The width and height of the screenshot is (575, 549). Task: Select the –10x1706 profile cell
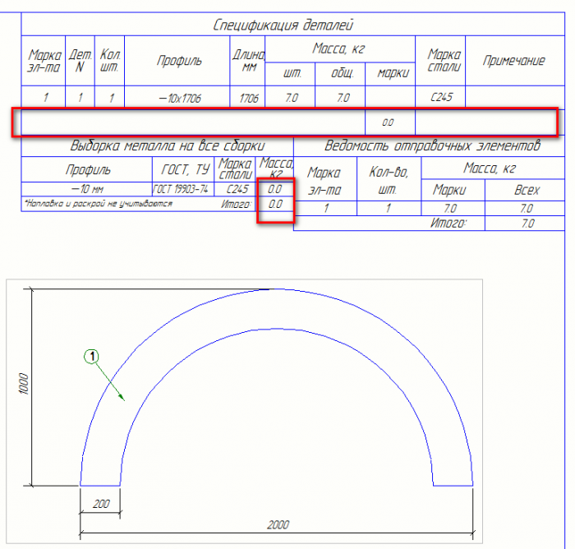tap(180, 98)
